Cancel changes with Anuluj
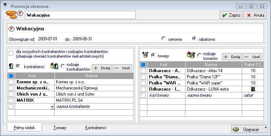271x136 pixels. coord(255,15)
